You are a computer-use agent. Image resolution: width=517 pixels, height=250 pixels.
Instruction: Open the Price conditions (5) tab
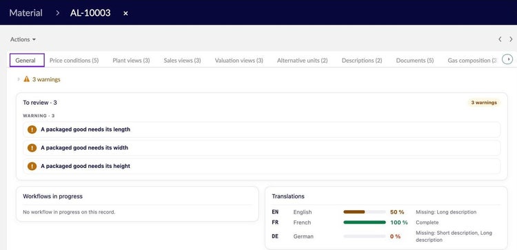click(x=74, y=61)
